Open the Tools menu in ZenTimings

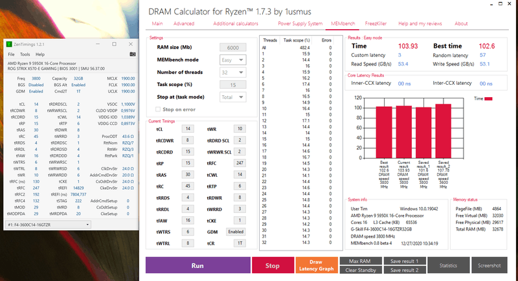tap(25, 54)
